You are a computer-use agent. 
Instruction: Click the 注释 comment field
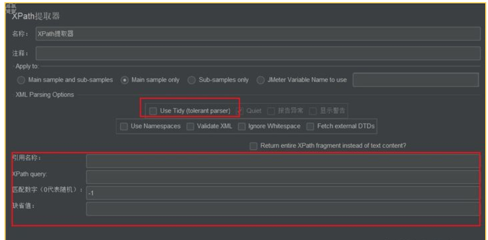click(x=258, y=53)
